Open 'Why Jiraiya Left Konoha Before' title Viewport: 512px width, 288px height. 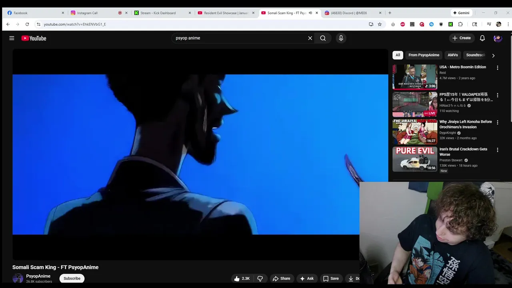pyautogui.click(x=466, y=124)
